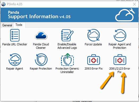Click the "Repair Protection" label text
The image size is (139, 102).
[x=41, y=69]
